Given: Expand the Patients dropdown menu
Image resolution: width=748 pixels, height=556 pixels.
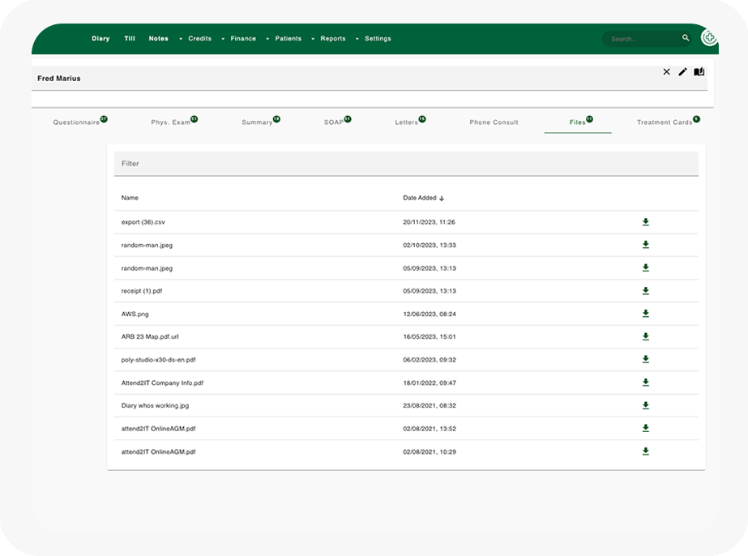Looking at the screenshot, I should tap(284, 39).
